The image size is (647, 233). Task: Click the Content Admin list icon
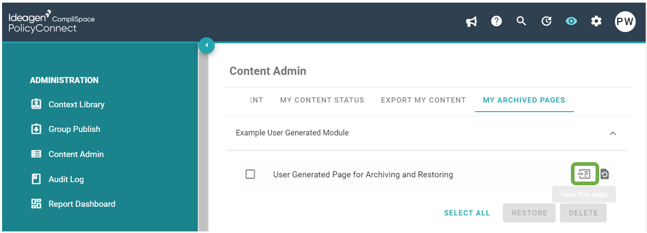(x=36, y=154)
